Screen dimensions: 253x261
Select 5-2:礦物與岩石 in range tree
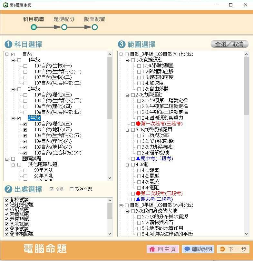coord(158,222)
